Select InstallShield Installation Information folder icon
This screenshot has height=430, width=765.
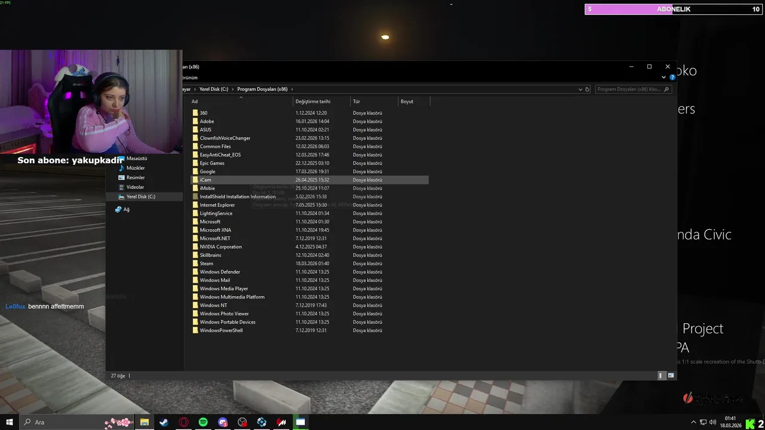195,196
